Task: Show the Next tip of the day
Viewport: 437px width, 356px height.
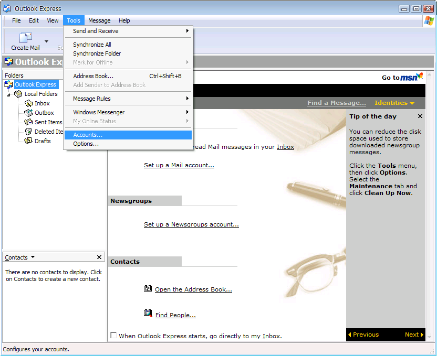Action: click(413, 335)
